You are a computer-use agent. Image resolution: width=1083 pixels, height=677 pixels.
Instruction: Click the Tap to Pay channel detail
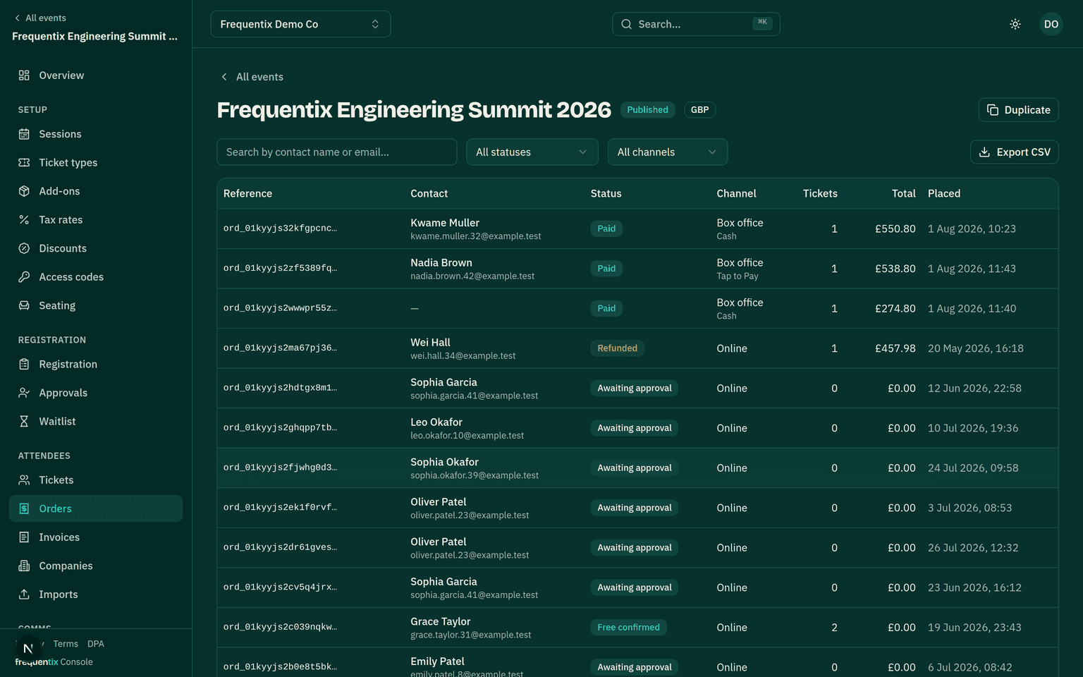pyautogui.click(x=738, y=276)
